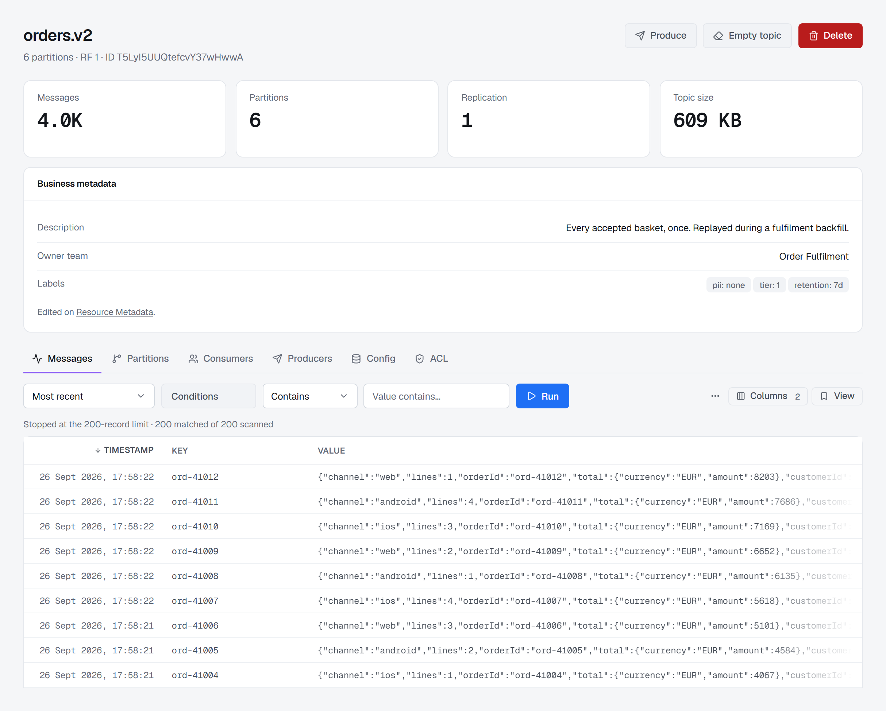
Task: Click the Order Fulfilment owner team value
Action: point(813,256)
